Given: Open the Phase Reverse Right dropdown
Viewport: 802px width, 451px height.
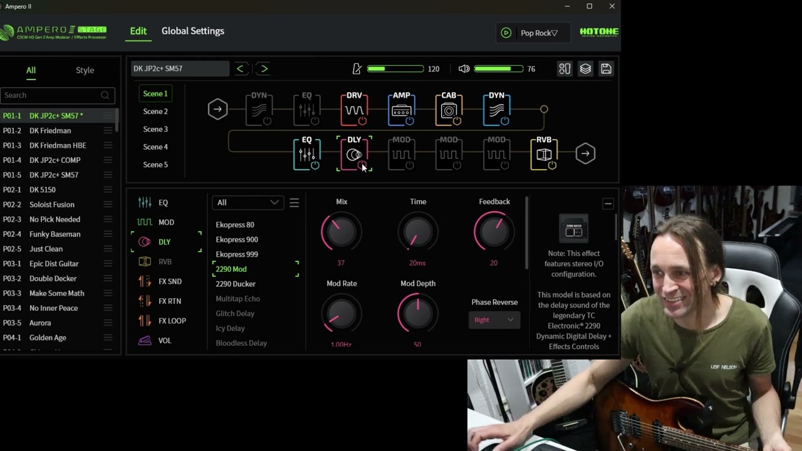Looking at the screenshot, I should click(x=494, y=320).
